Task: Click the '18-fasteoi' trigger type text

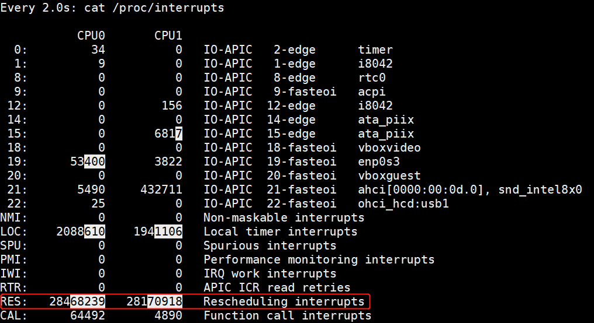Action: 302,148
